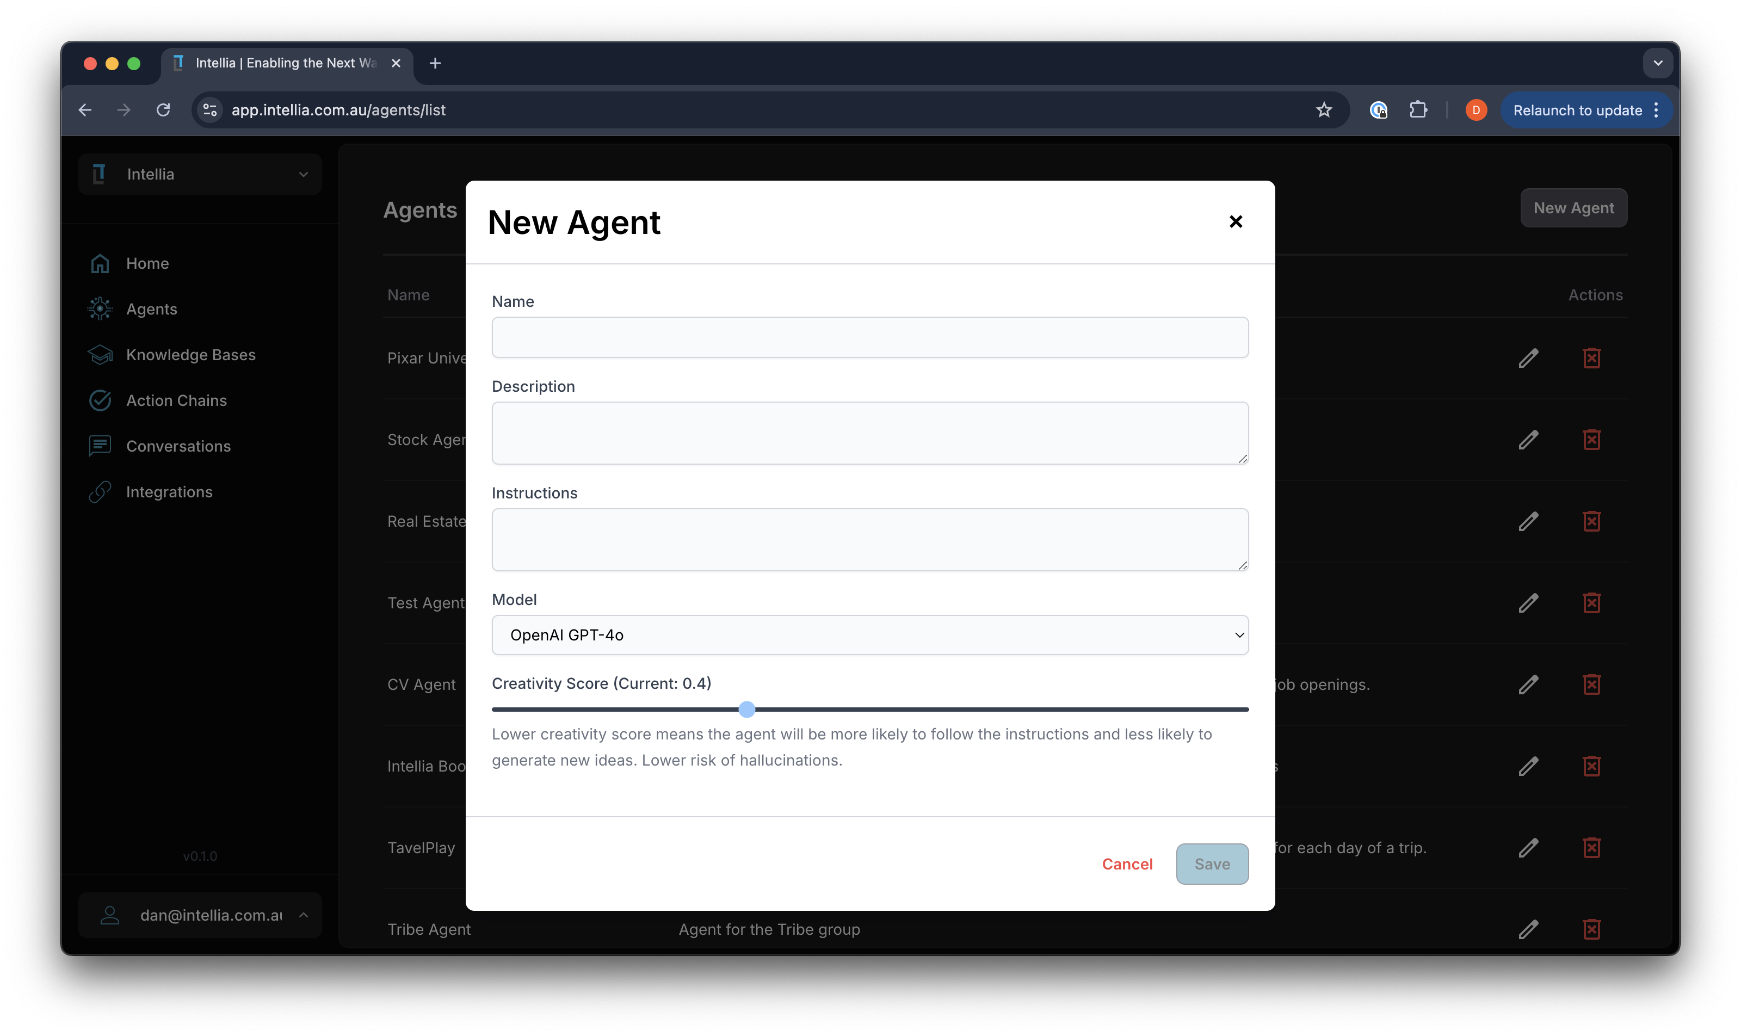Expand the Intellia workspace dropdown
Viewport: 1741px width, 1036px height.
200,174
